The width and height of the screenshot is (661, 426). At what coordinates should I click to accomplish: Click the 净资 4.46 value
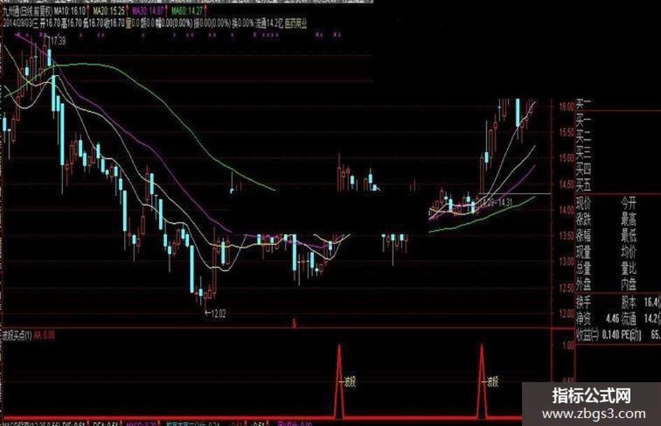point(612,318)
